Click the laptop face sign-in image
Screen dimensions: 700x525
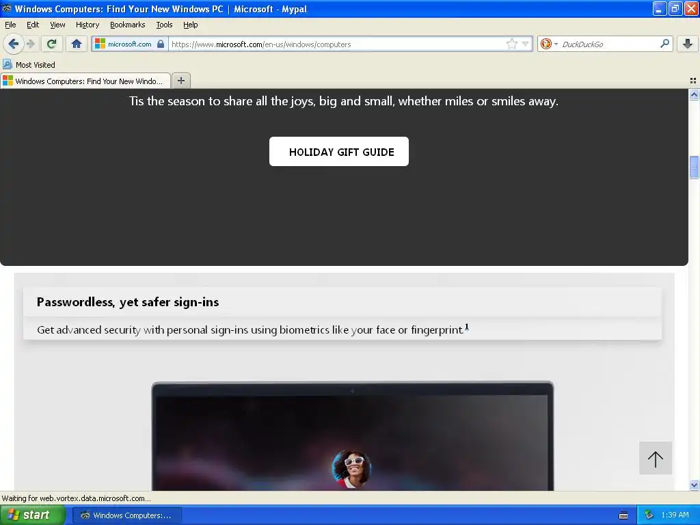pyautogui.click(x=353, y=436)
